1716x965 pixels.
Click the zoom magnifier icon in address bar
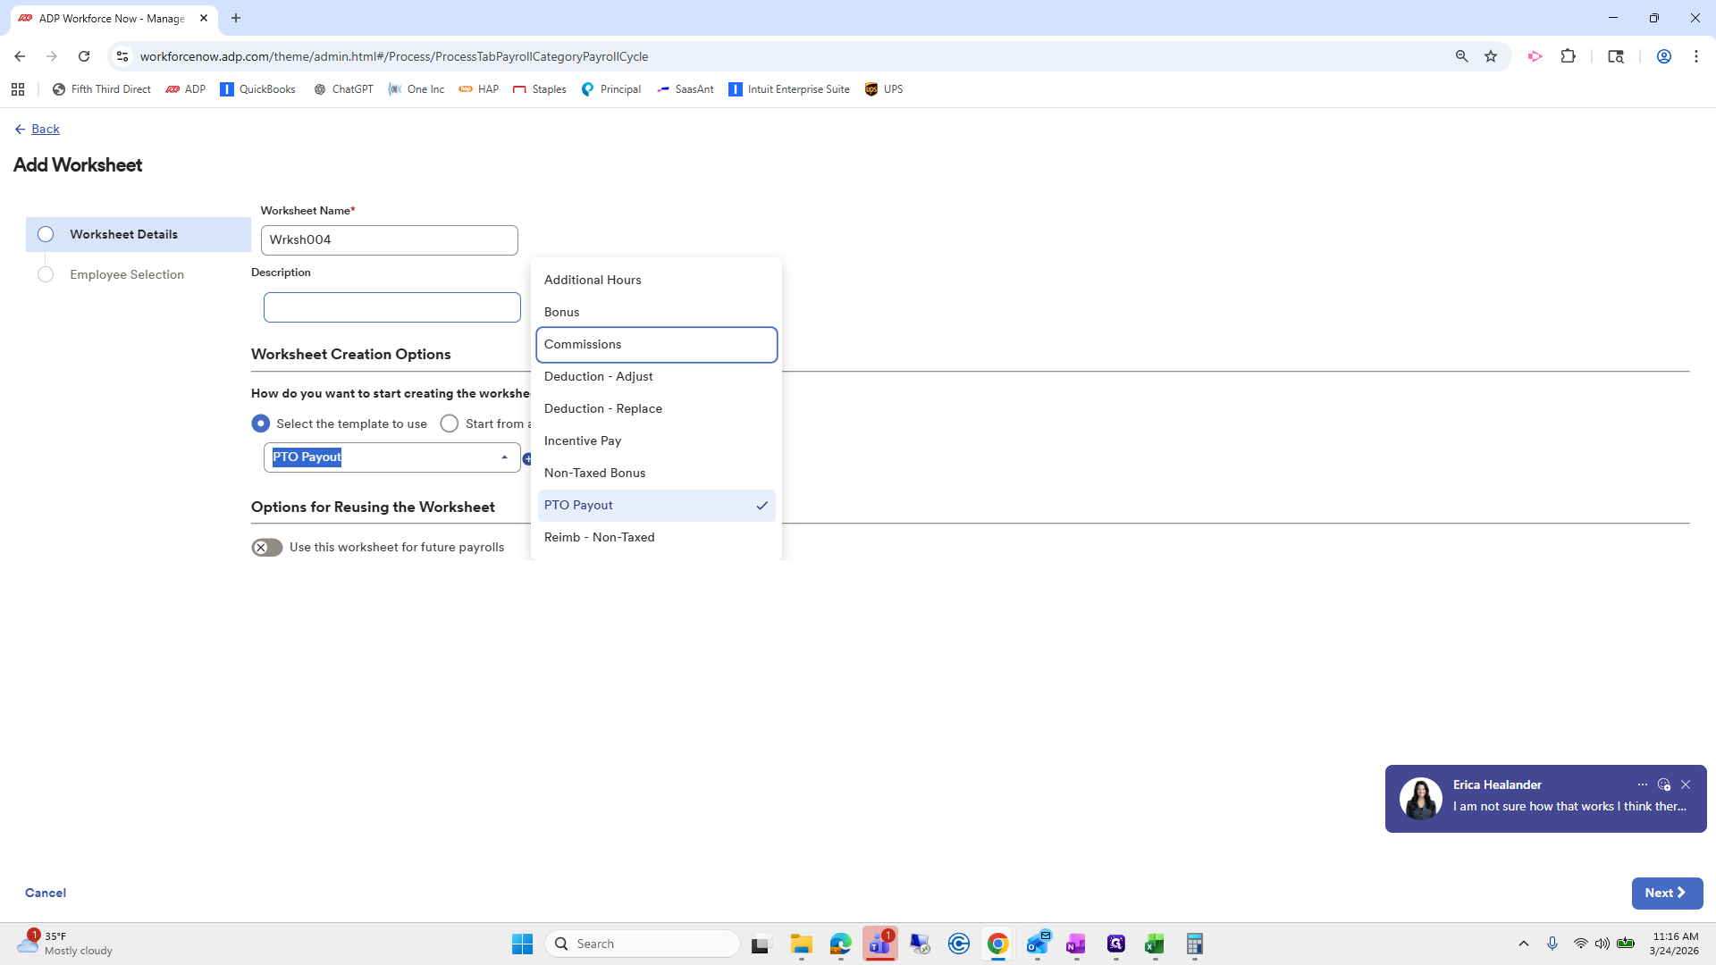click(x=1461, y=56)
